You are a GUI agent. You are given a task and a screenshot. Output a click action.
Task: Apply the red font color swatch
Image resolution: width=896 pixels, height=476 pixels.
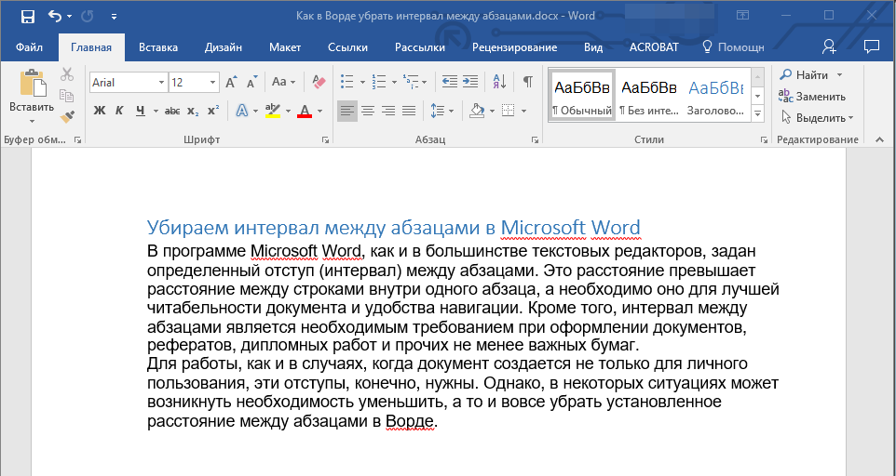tap(304, 112)
